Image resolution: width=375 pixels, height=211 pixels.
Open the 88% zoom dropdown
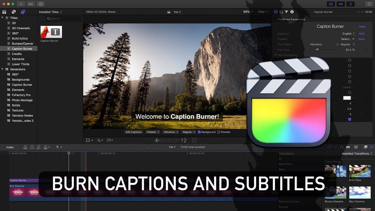248,12
